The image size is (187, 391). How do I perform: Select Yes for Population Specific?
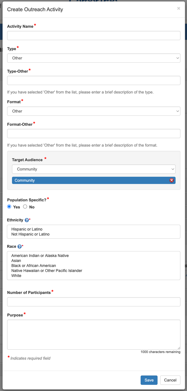9,207
